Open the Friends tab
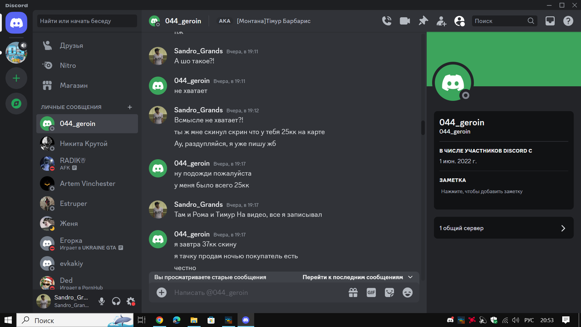The height and width of the screenshot is (327, 581). pyautogui.click(x=87, y=45)
